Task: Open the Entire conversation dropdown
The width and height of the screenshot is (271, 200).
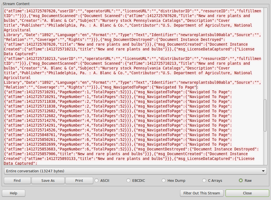Action: click(133, 171)
